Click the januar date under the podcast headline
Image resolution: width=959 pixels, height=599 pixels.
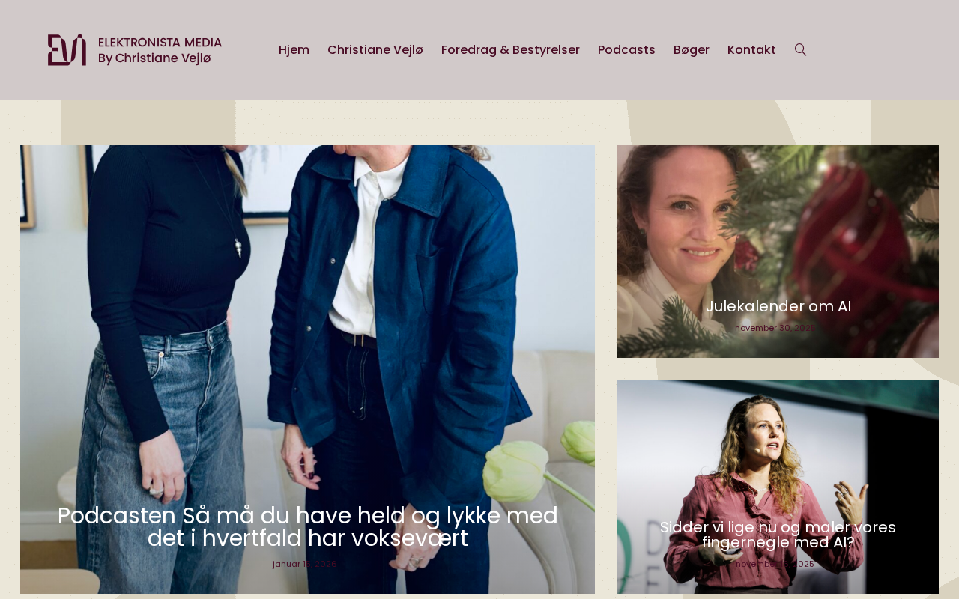(305, 564)
